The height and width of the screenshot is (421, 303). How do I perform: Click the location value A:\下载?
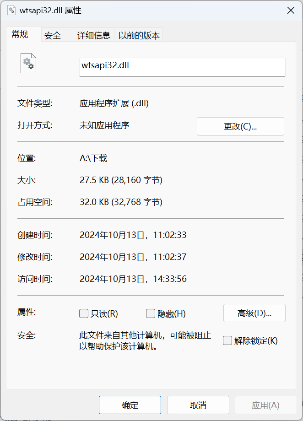point(93,158)
